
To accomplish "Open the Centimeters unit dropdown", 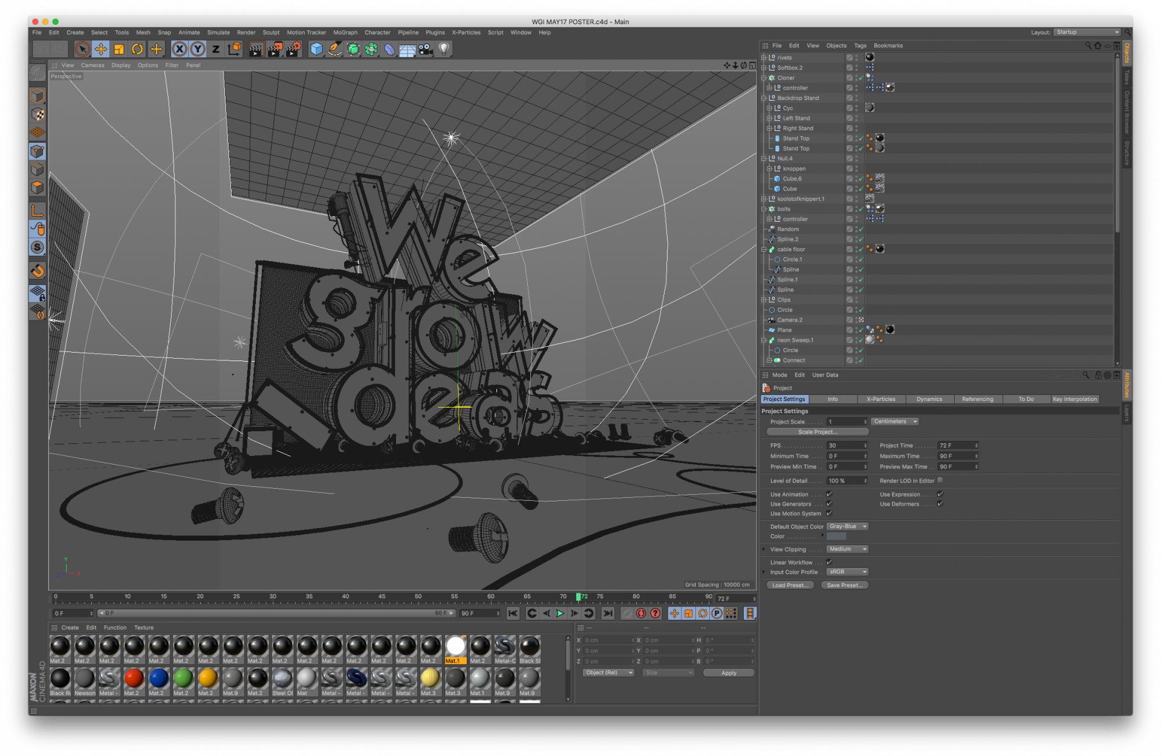I will pos(895,422).
